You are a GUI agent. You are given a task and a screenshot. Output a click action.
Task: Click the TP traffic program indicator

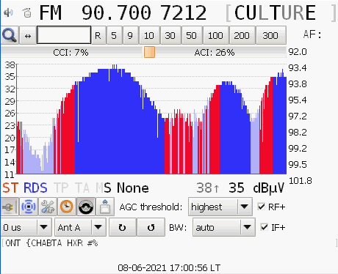[61, 188]
